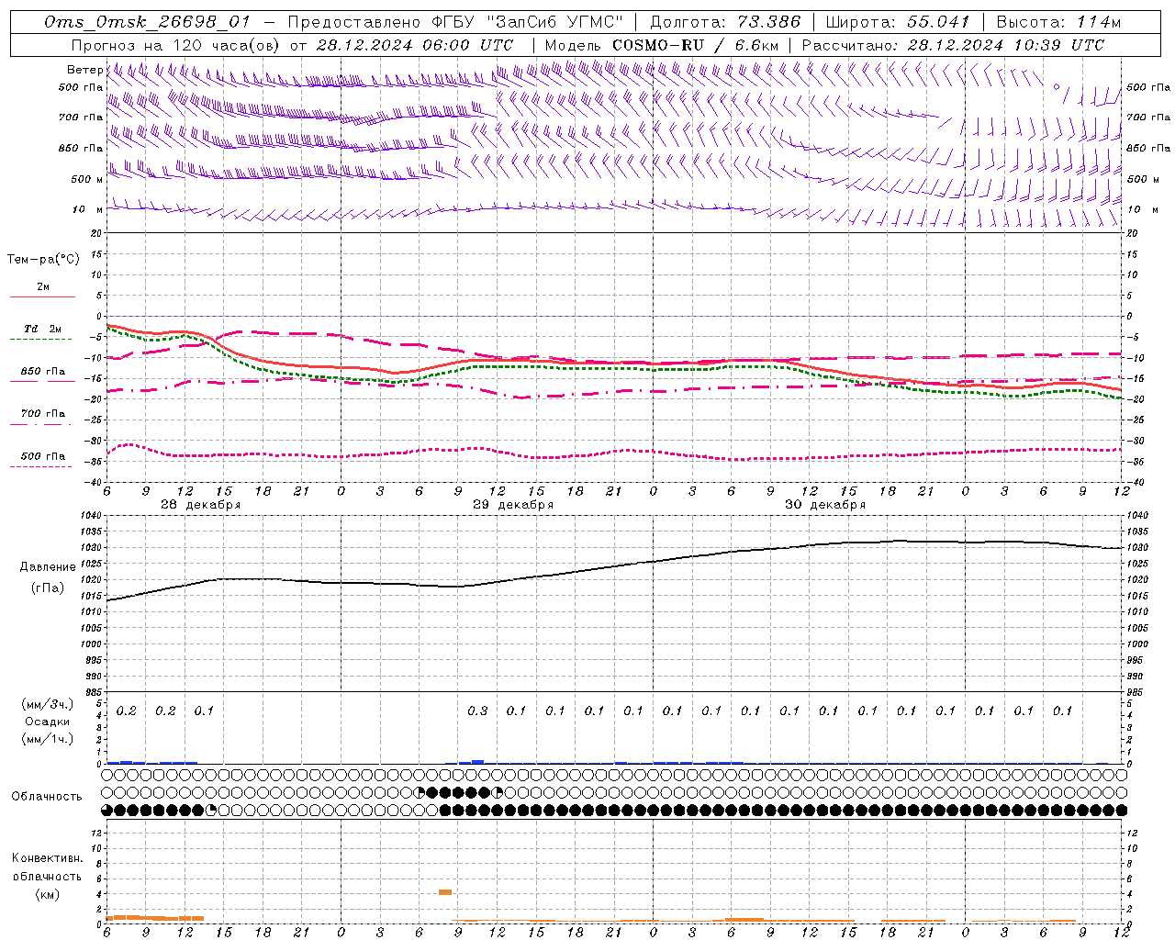Click the Давление pressure panel label
The height and width of the screenshot is (940, 1175).
(x=48, y=567)
